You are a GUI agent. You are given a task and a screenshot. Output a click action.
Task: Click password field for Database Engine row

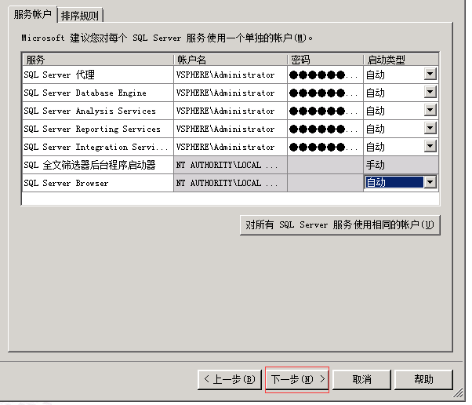325,93
